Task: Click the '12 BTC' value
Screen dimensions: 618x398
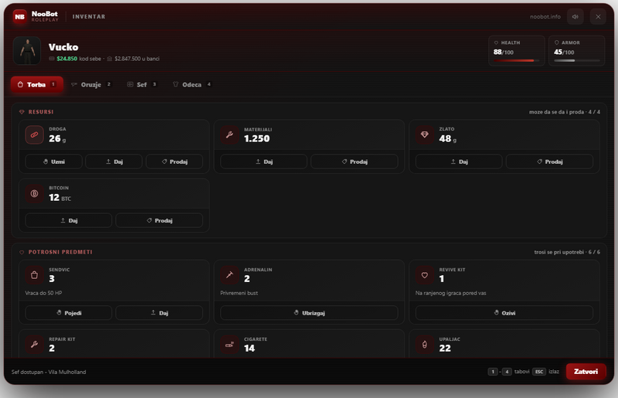Action: (x=60, y=198)
